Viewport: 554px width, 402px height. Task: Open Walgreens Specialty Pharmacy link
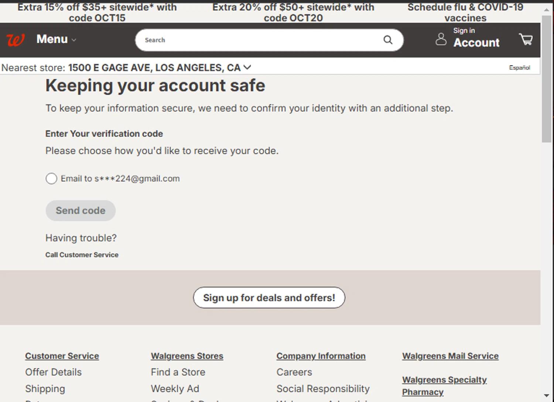[444, 386]
